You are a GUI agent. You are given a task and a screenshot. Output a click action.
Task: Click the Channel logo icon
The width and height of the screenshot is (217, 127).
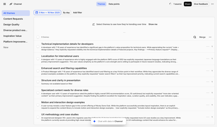pos(11,4)
